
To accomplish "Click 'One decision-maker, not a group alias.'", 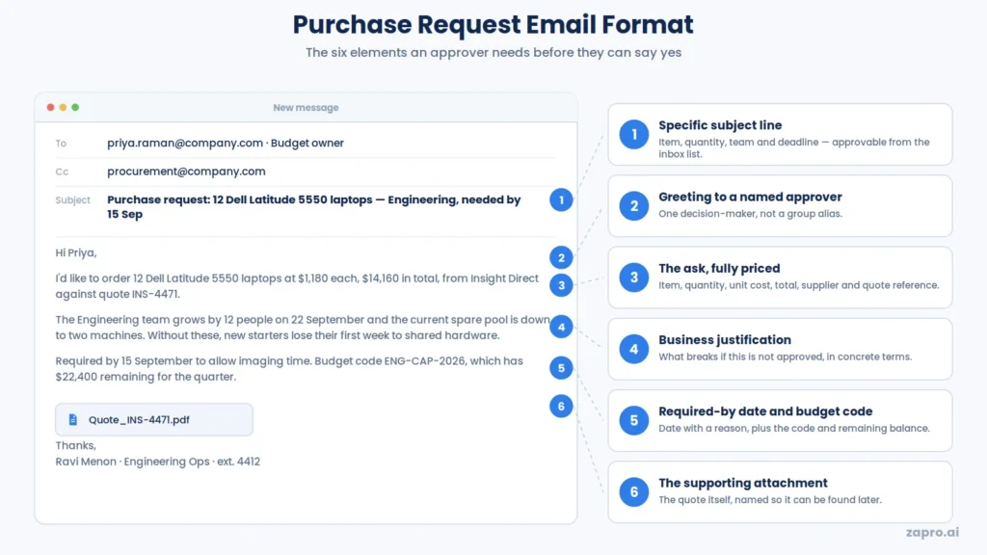I will (x=750, y=214).
